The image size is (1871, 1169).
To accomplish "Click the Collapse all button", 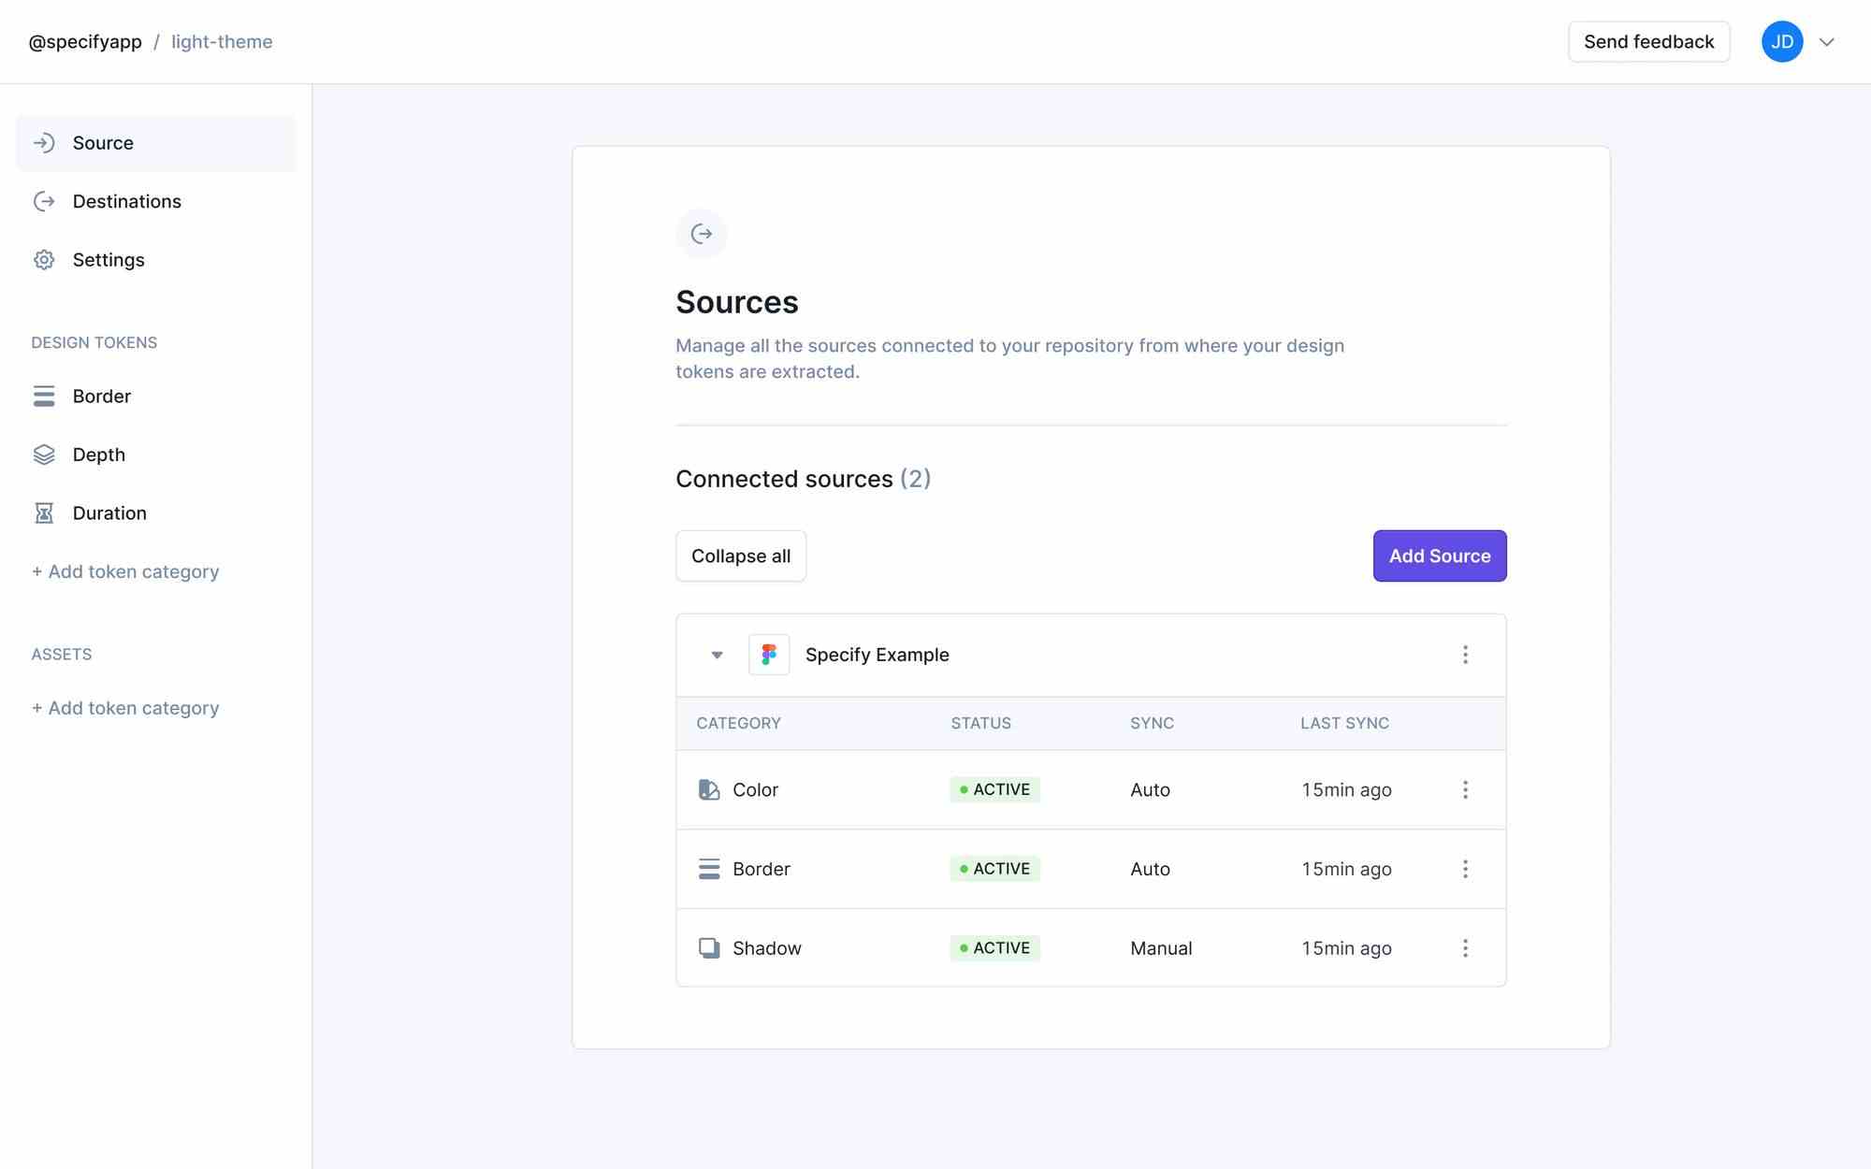I will tap(741, 556).
